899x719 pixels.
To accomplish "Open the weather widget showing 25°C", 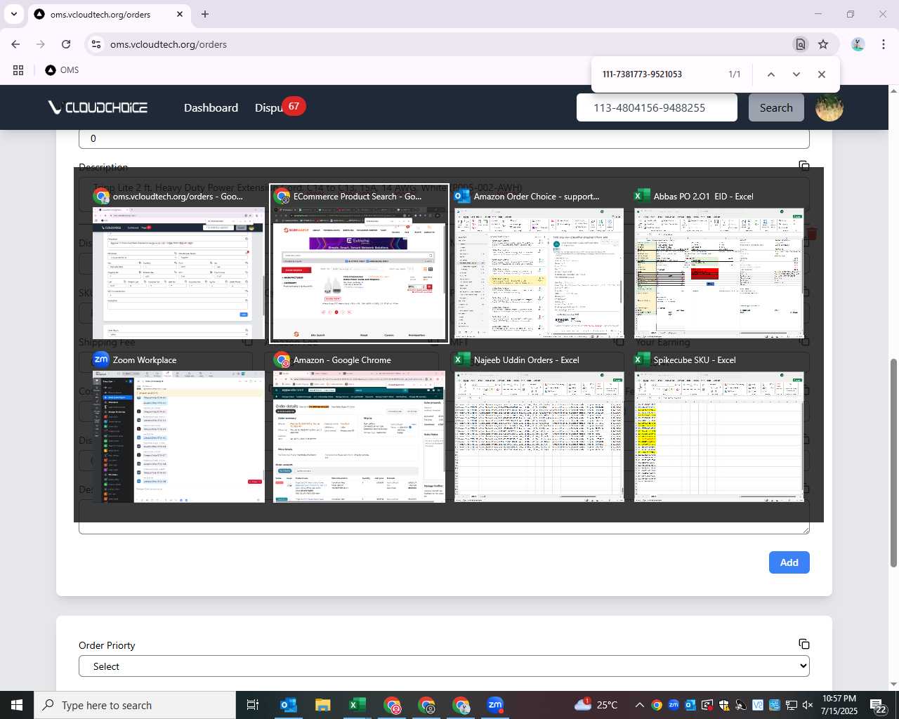I will pyautogui.click(x=596, y=705).
